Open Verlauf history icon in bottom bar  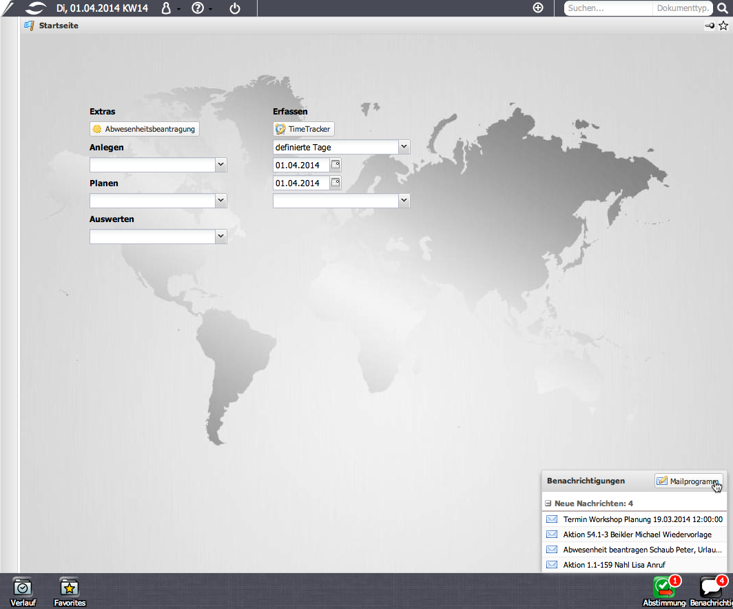[23, 588]
